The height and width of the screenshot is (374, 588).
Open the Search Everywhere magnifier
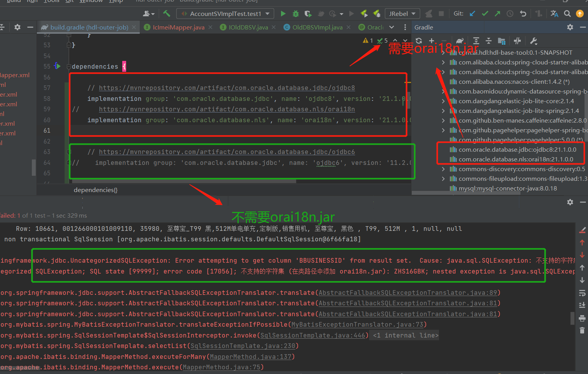coord(567,14)
